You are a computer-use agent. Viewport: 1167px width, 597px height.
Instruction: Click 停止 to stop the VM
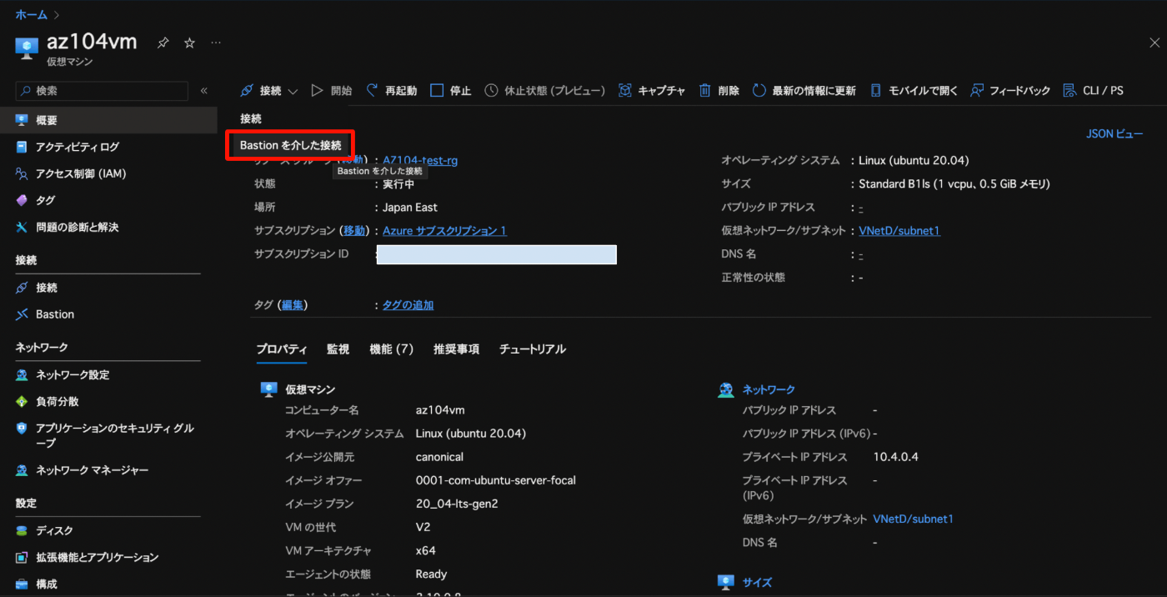[450, 91]
